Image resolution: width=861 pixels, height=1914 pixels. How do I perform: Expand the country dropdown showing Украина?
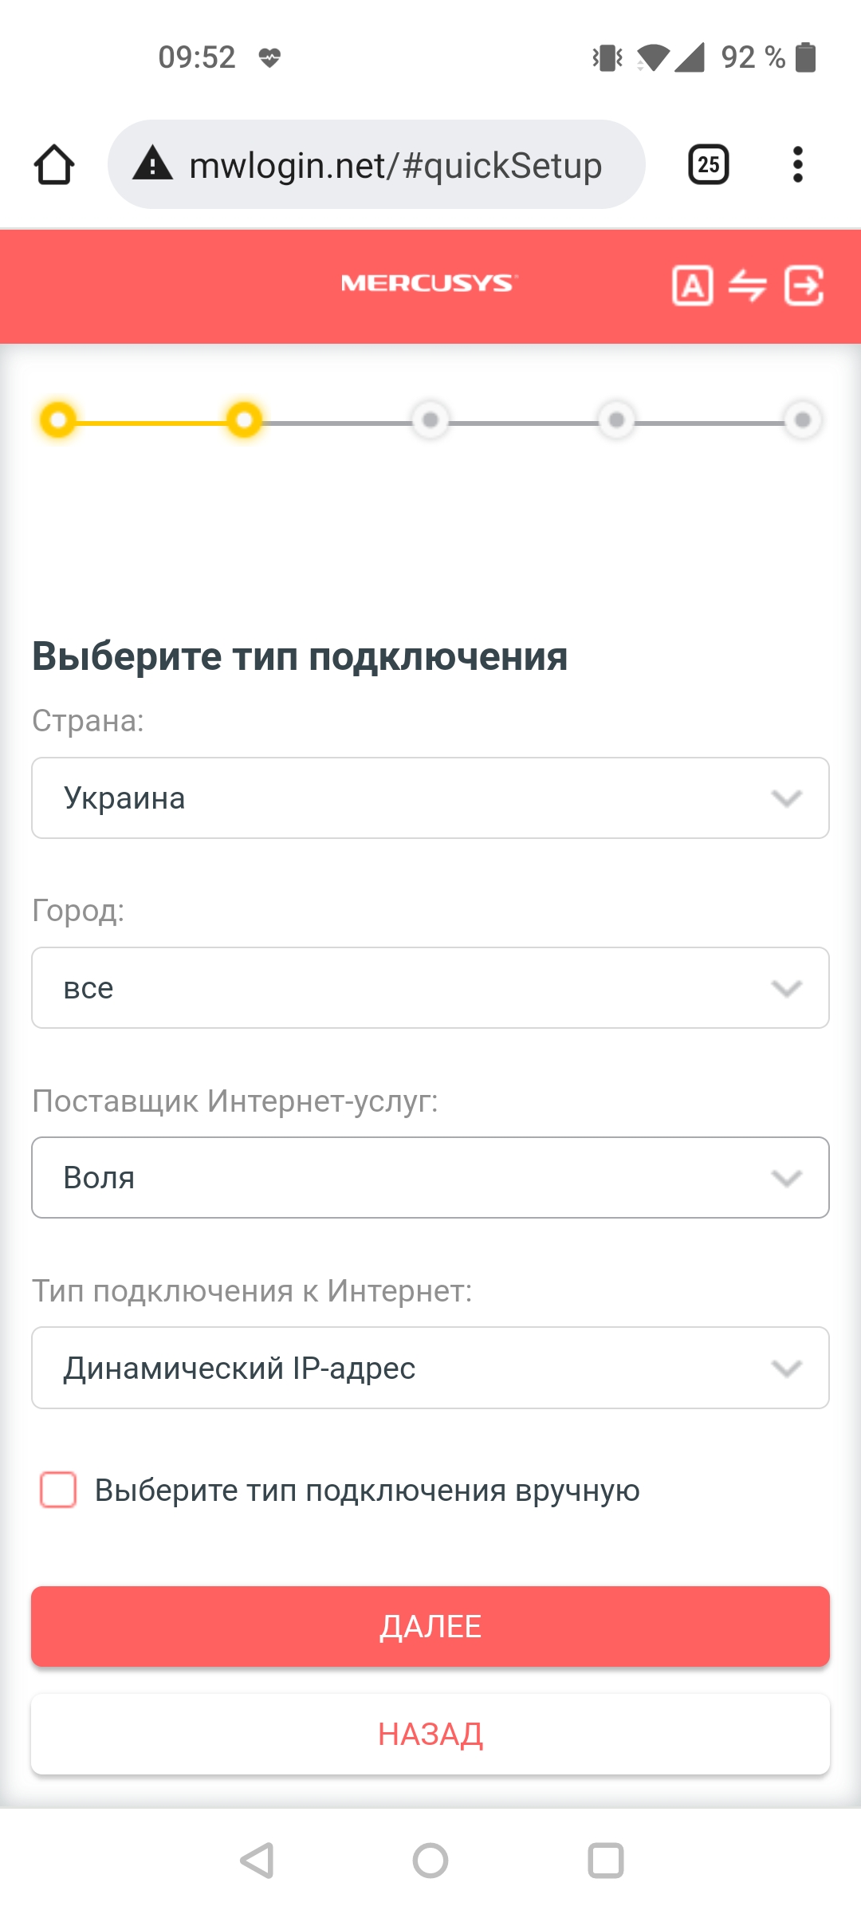(431, 798)
